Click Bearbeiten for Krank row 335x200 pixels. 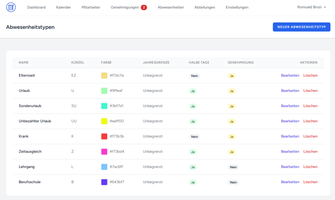(290, 136)
